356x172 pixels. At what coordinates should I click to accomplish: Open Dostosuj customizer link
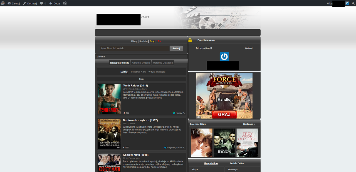[x=30, y=3]
